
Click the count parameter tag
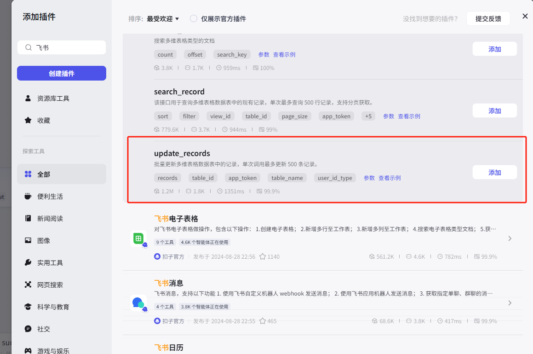coord(165,54)
